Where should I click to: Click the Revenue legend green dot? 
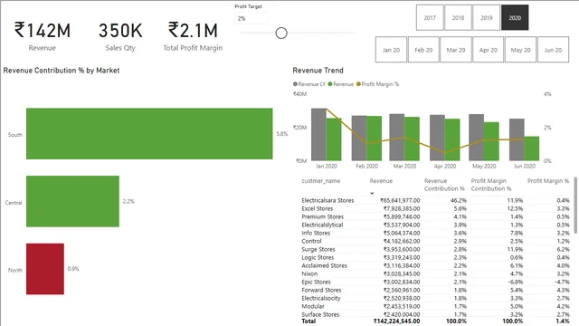[x=330, y=84]
